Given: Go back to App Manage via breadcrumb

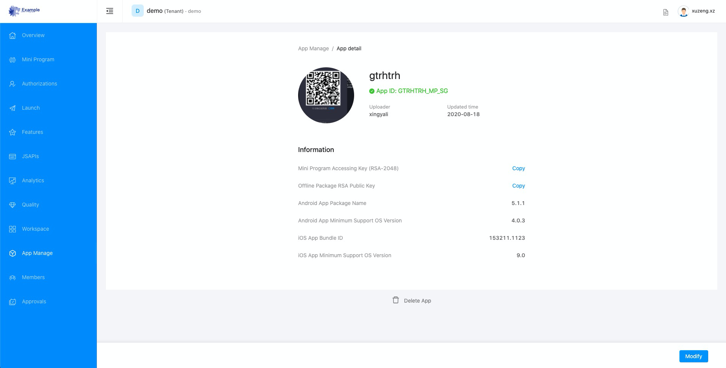Looking at the screenshot, I should (x=313, y=48).
